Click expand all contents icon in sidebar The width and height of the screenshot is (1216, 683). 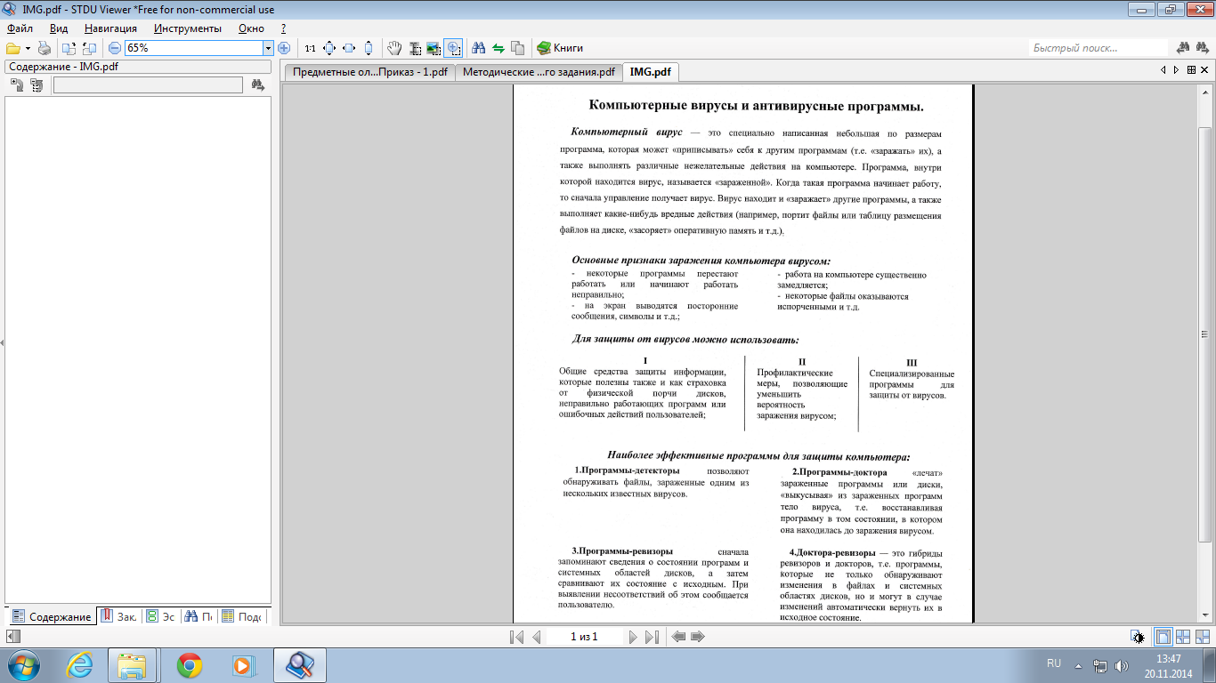point(17,85)
